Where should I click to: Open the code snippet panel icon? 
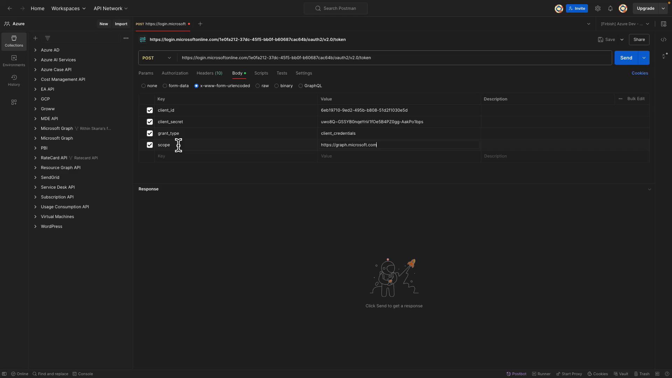[663, 40]
